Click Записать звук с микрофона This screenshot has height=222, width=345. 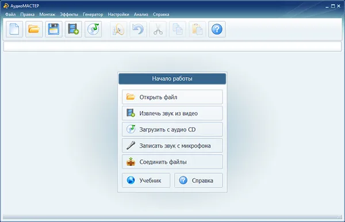pos(172,146)
